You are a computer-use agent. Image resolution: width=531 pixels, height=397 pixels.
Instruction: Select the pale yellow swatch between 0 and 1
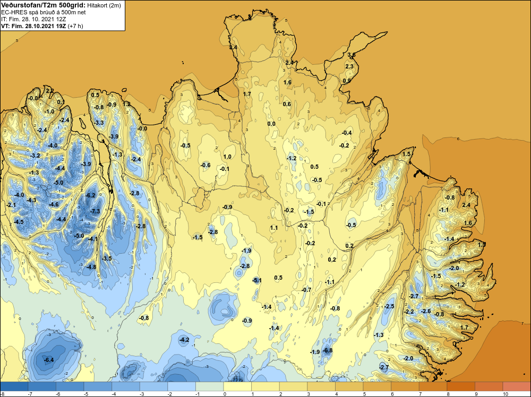pyautogui.click(x=237, y=386)
